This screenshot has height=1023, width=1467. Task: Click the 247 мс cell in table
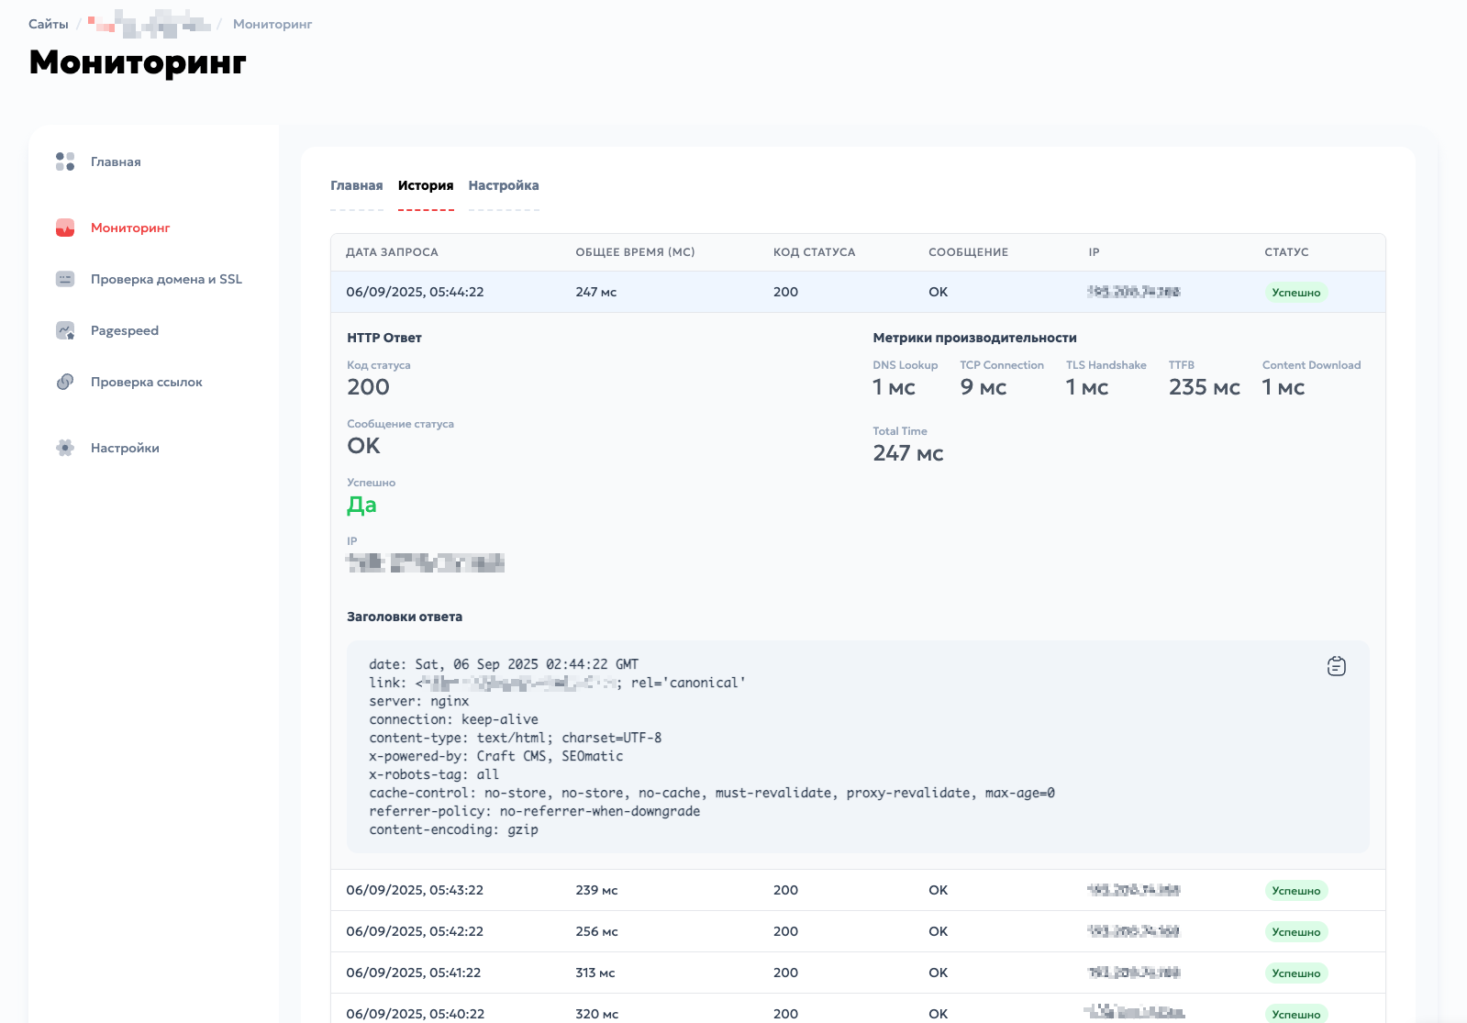[596, 292]
